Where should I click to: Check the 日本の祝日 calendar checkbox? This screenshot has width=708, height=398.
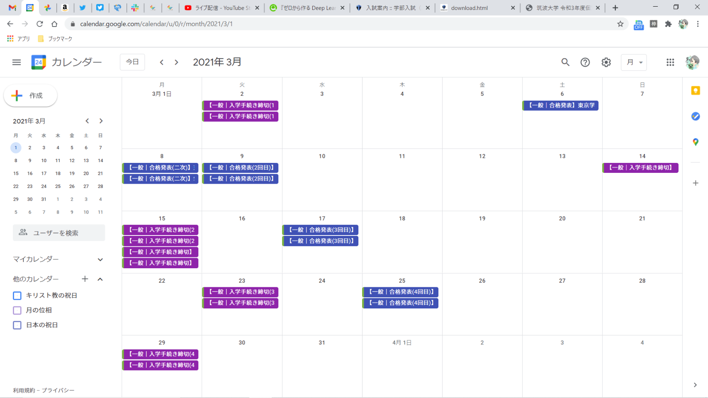click(x=17, y=325)
